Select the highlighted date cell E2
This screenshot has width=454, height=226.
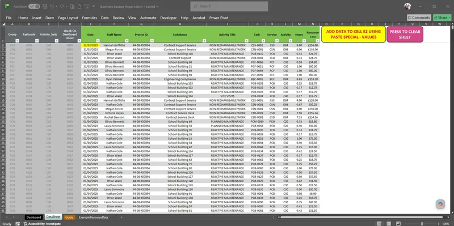(91, 45)
